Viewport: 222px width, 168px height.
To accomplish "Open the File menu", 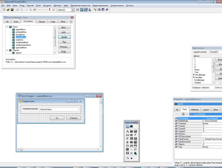I will click(3, 5).
